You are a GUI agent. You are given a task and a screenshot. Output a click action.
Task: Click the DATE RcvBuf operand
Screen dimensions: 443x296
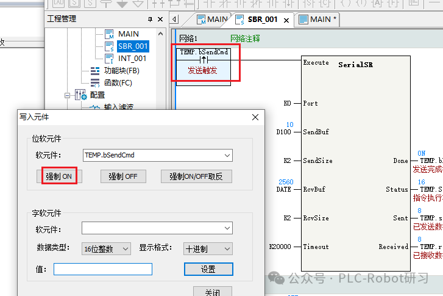[284, 189]
